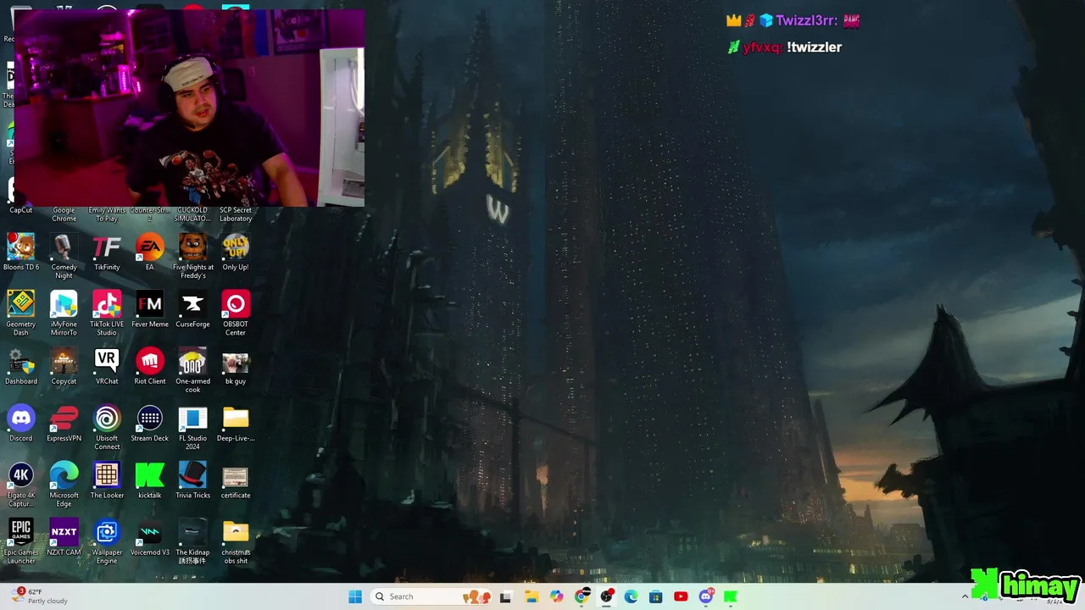The height and width of the screenshot is (610, 1085).
Task: Open the Windows Start menu
Action: (355, 596)
